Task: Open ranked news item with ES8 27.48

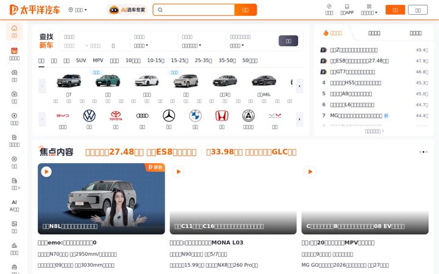Action: (x=359, y=61)
